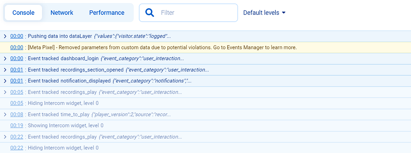This screenshot has height=153, width=411.
Task: Expand the dashboard_login event entry
Action: point(5,58)
